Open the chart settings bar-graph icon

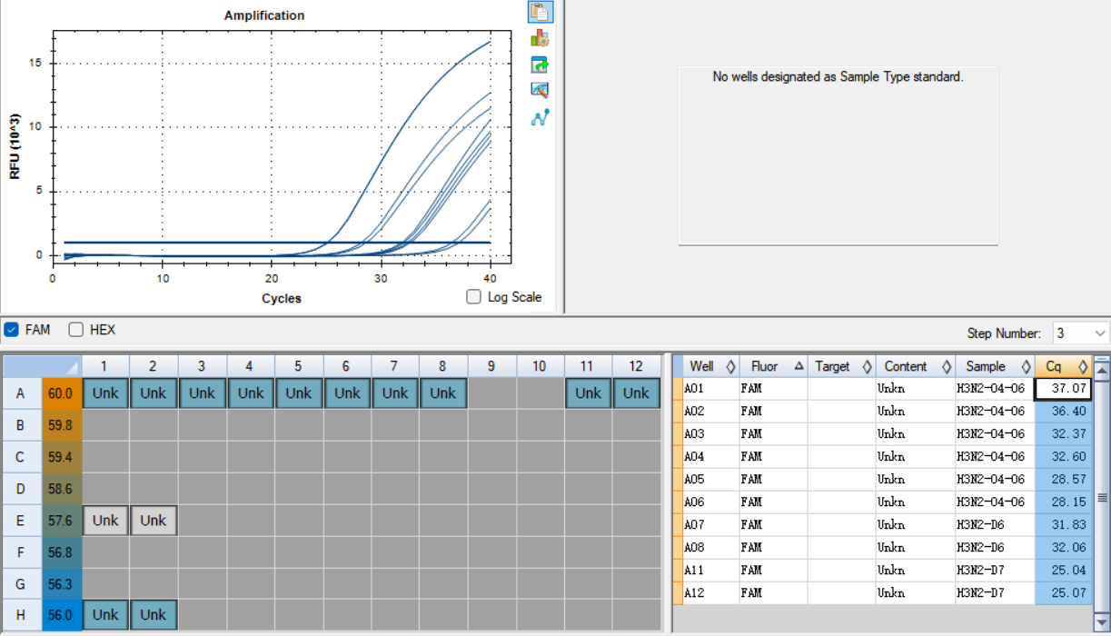540,38
